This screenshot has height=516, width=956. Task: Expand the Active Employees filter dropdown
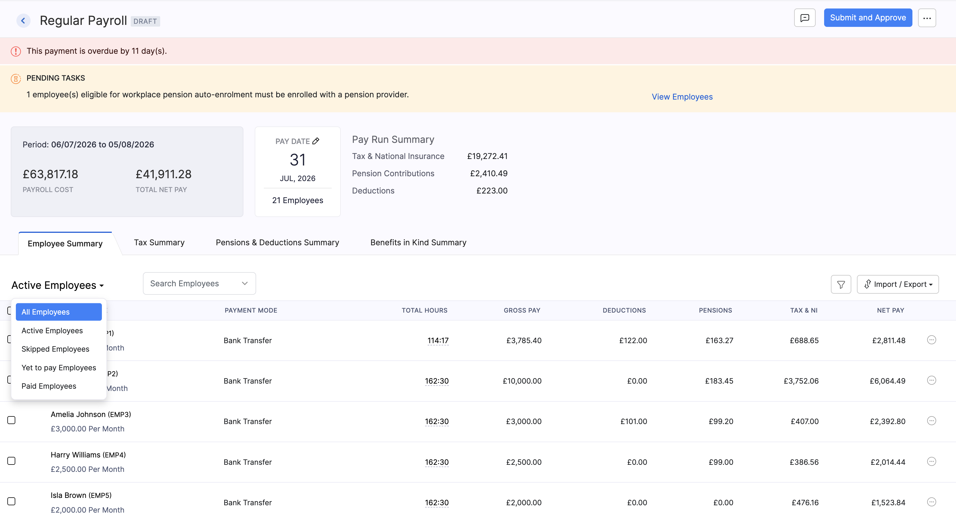tap(57, 285)
